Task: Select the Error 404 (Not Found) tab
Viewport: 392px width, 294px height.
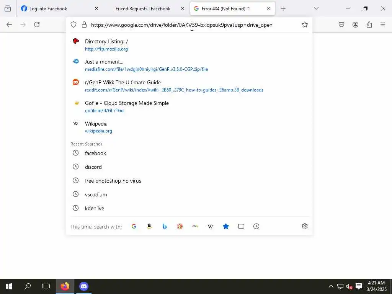Action: 232,9
